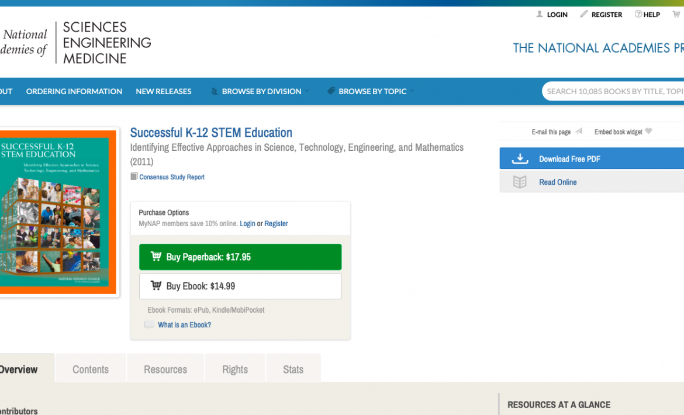Select the Rights tab
684x415 pixels.
tap(235, 368)
